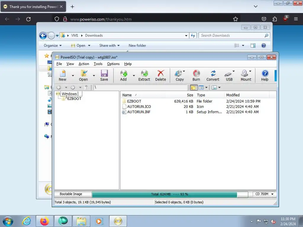Toggle the folder tree pane button

(x=194, y=87)
